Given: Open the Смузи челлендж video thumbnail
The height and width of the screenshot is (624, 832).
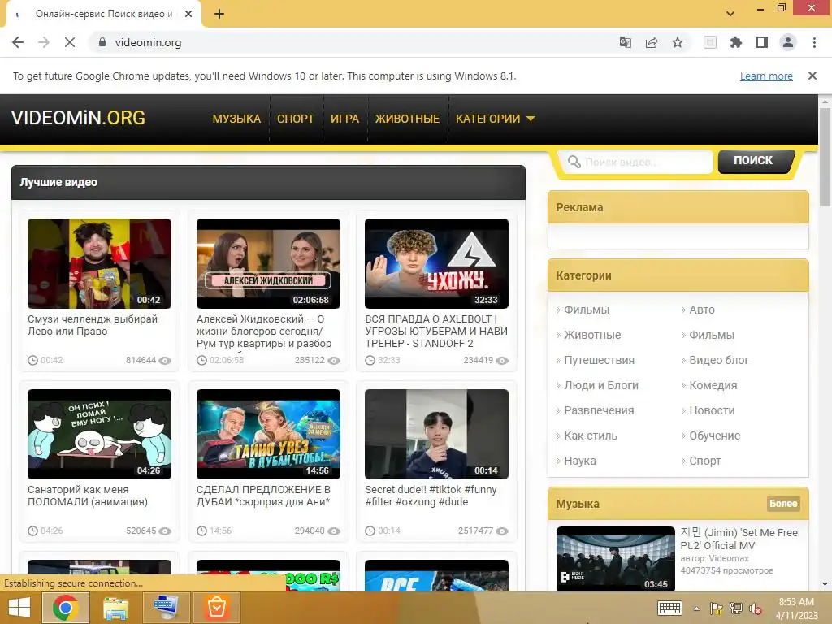Looking at the screenshot, I should point(99,263).
